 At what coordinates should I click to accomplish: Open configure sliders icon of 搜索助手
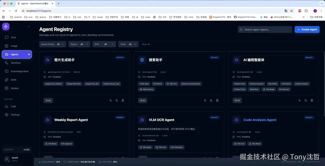pyautogui.click(x=211, y=100)
